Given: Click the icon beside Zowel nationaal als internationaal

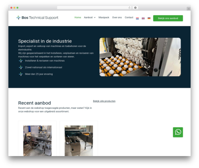Looking at the screenshot, I should click(x=21, y=68).
